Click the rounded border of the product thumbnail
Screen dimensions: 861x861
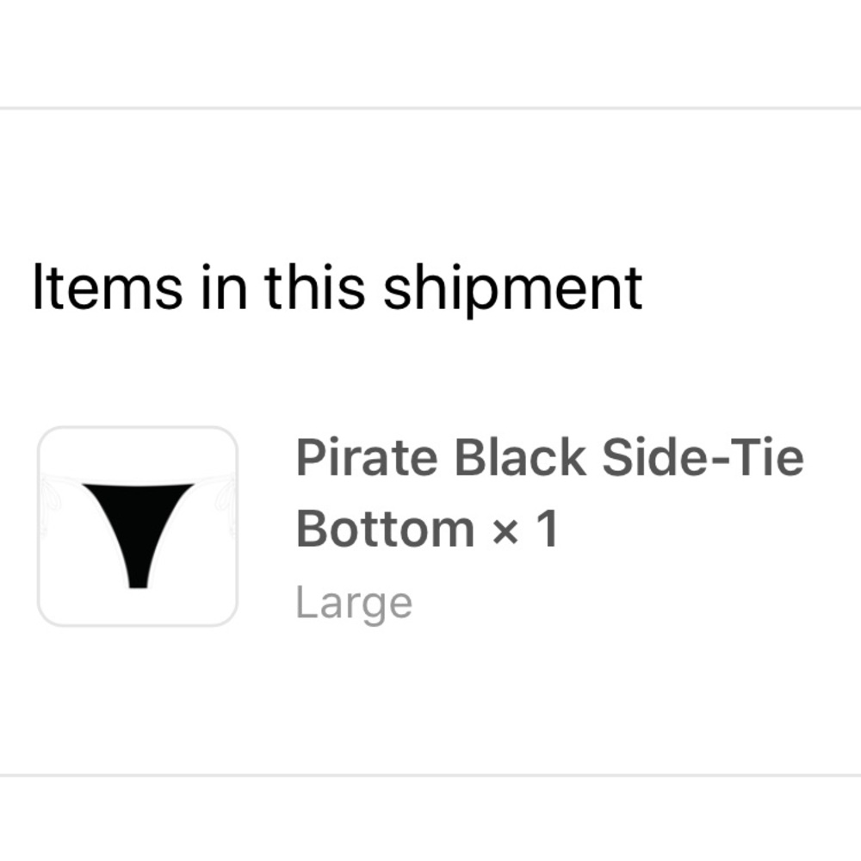coord(138,428)
